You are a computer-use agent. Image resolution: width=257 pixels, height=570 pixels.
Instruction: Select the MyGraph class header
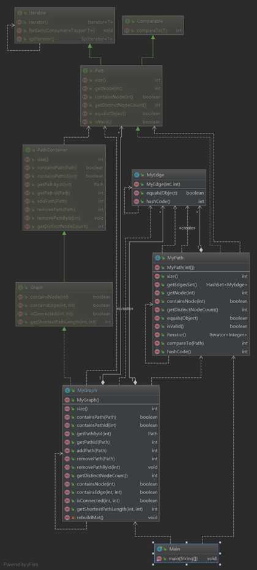[111, 390]
